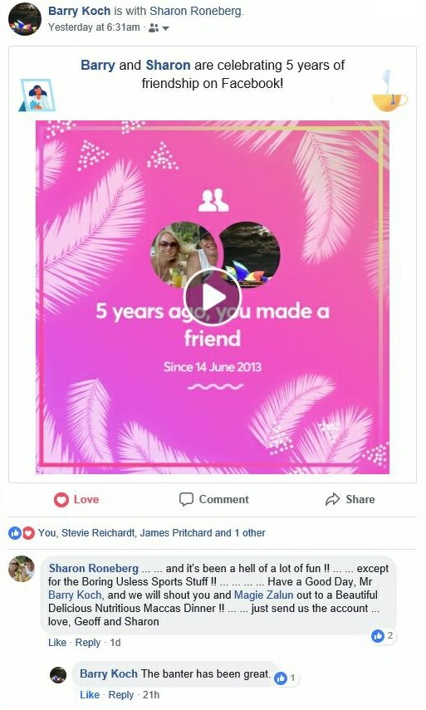View the like and love reaction icons

(x=22, y=533)
